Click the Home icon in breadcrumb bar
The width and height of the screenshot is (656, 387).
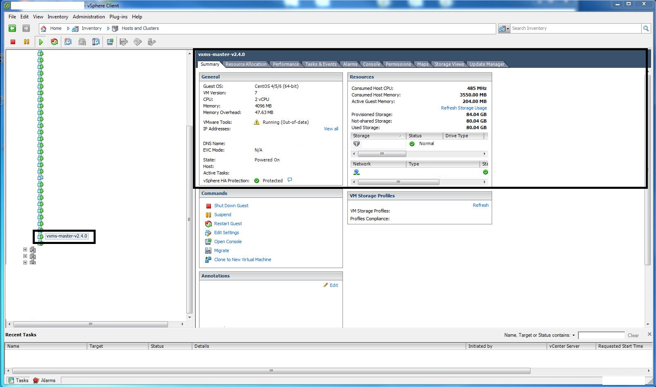pyautogui.click(x=44, y=29)
